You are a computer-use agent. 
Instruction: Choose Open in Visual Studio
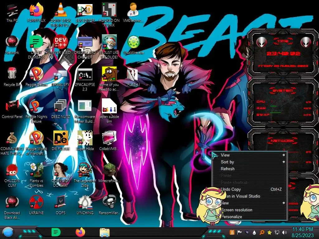point(250,196)
